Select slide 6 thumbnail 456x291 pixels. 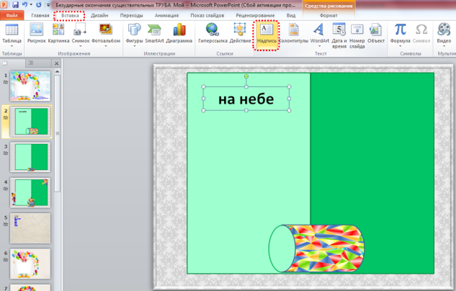coord(30,264)
